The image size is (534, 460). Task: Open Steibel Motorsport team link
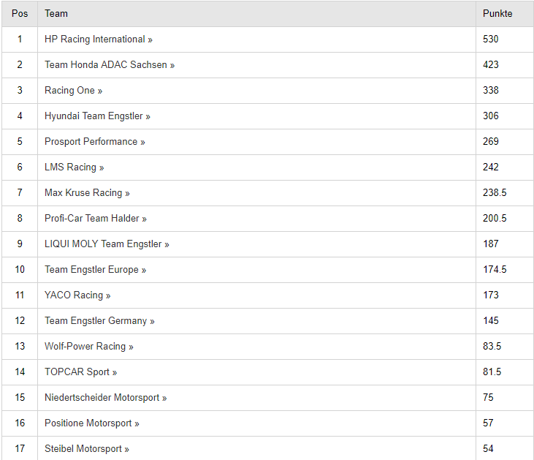click(x=86, y=449)
